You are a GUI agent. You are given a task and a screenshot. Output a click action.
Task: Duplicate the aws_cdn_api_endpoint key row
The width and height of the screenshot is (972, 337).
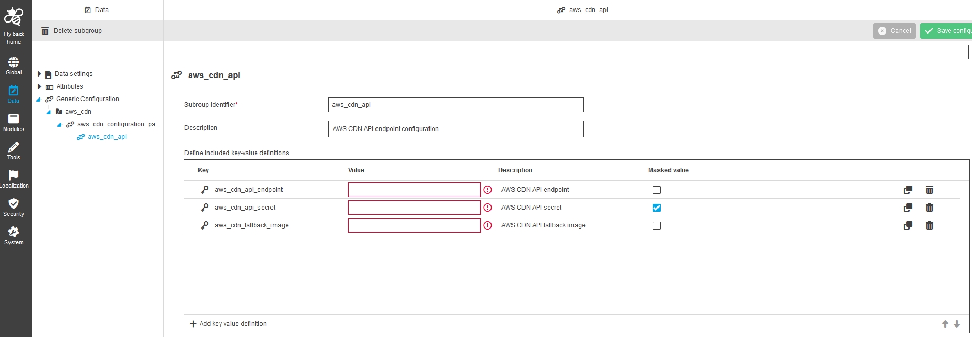click(x=907, y=190)
